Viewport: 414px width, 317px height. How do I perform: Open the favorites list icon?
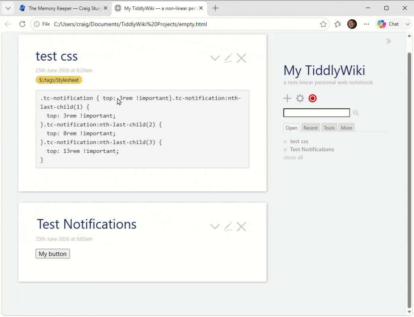click(x=338, y=24)
